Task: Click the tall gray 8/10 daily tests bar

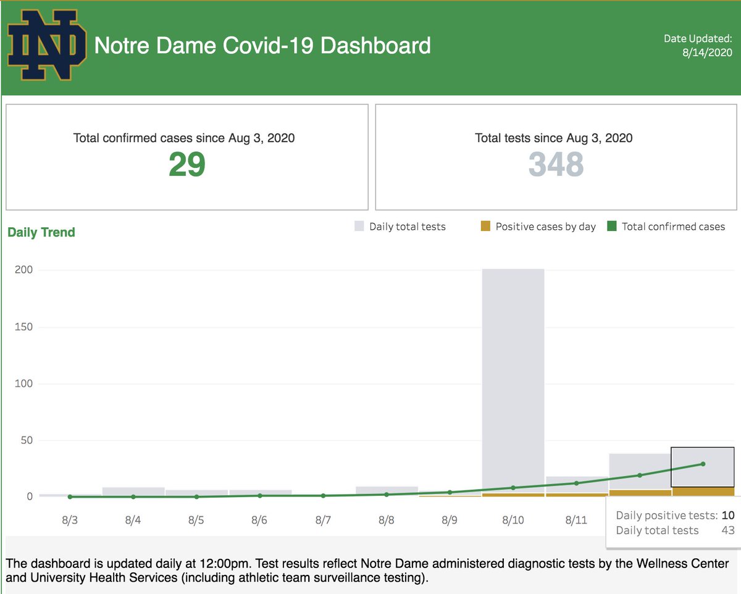Action: 513,380
